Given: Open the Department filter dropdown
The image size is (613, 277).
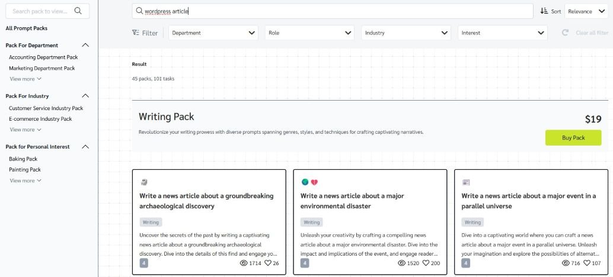Looking at the screenshot, I should pyautogui.click(x=213, y=33).
